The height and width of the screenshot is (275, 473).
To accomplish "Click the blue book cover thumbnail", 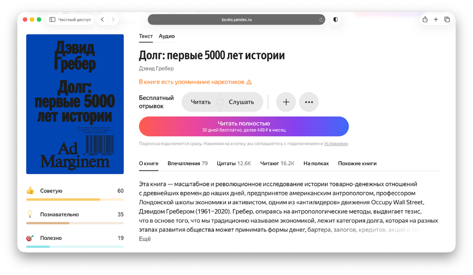I will tap(75, 104).
